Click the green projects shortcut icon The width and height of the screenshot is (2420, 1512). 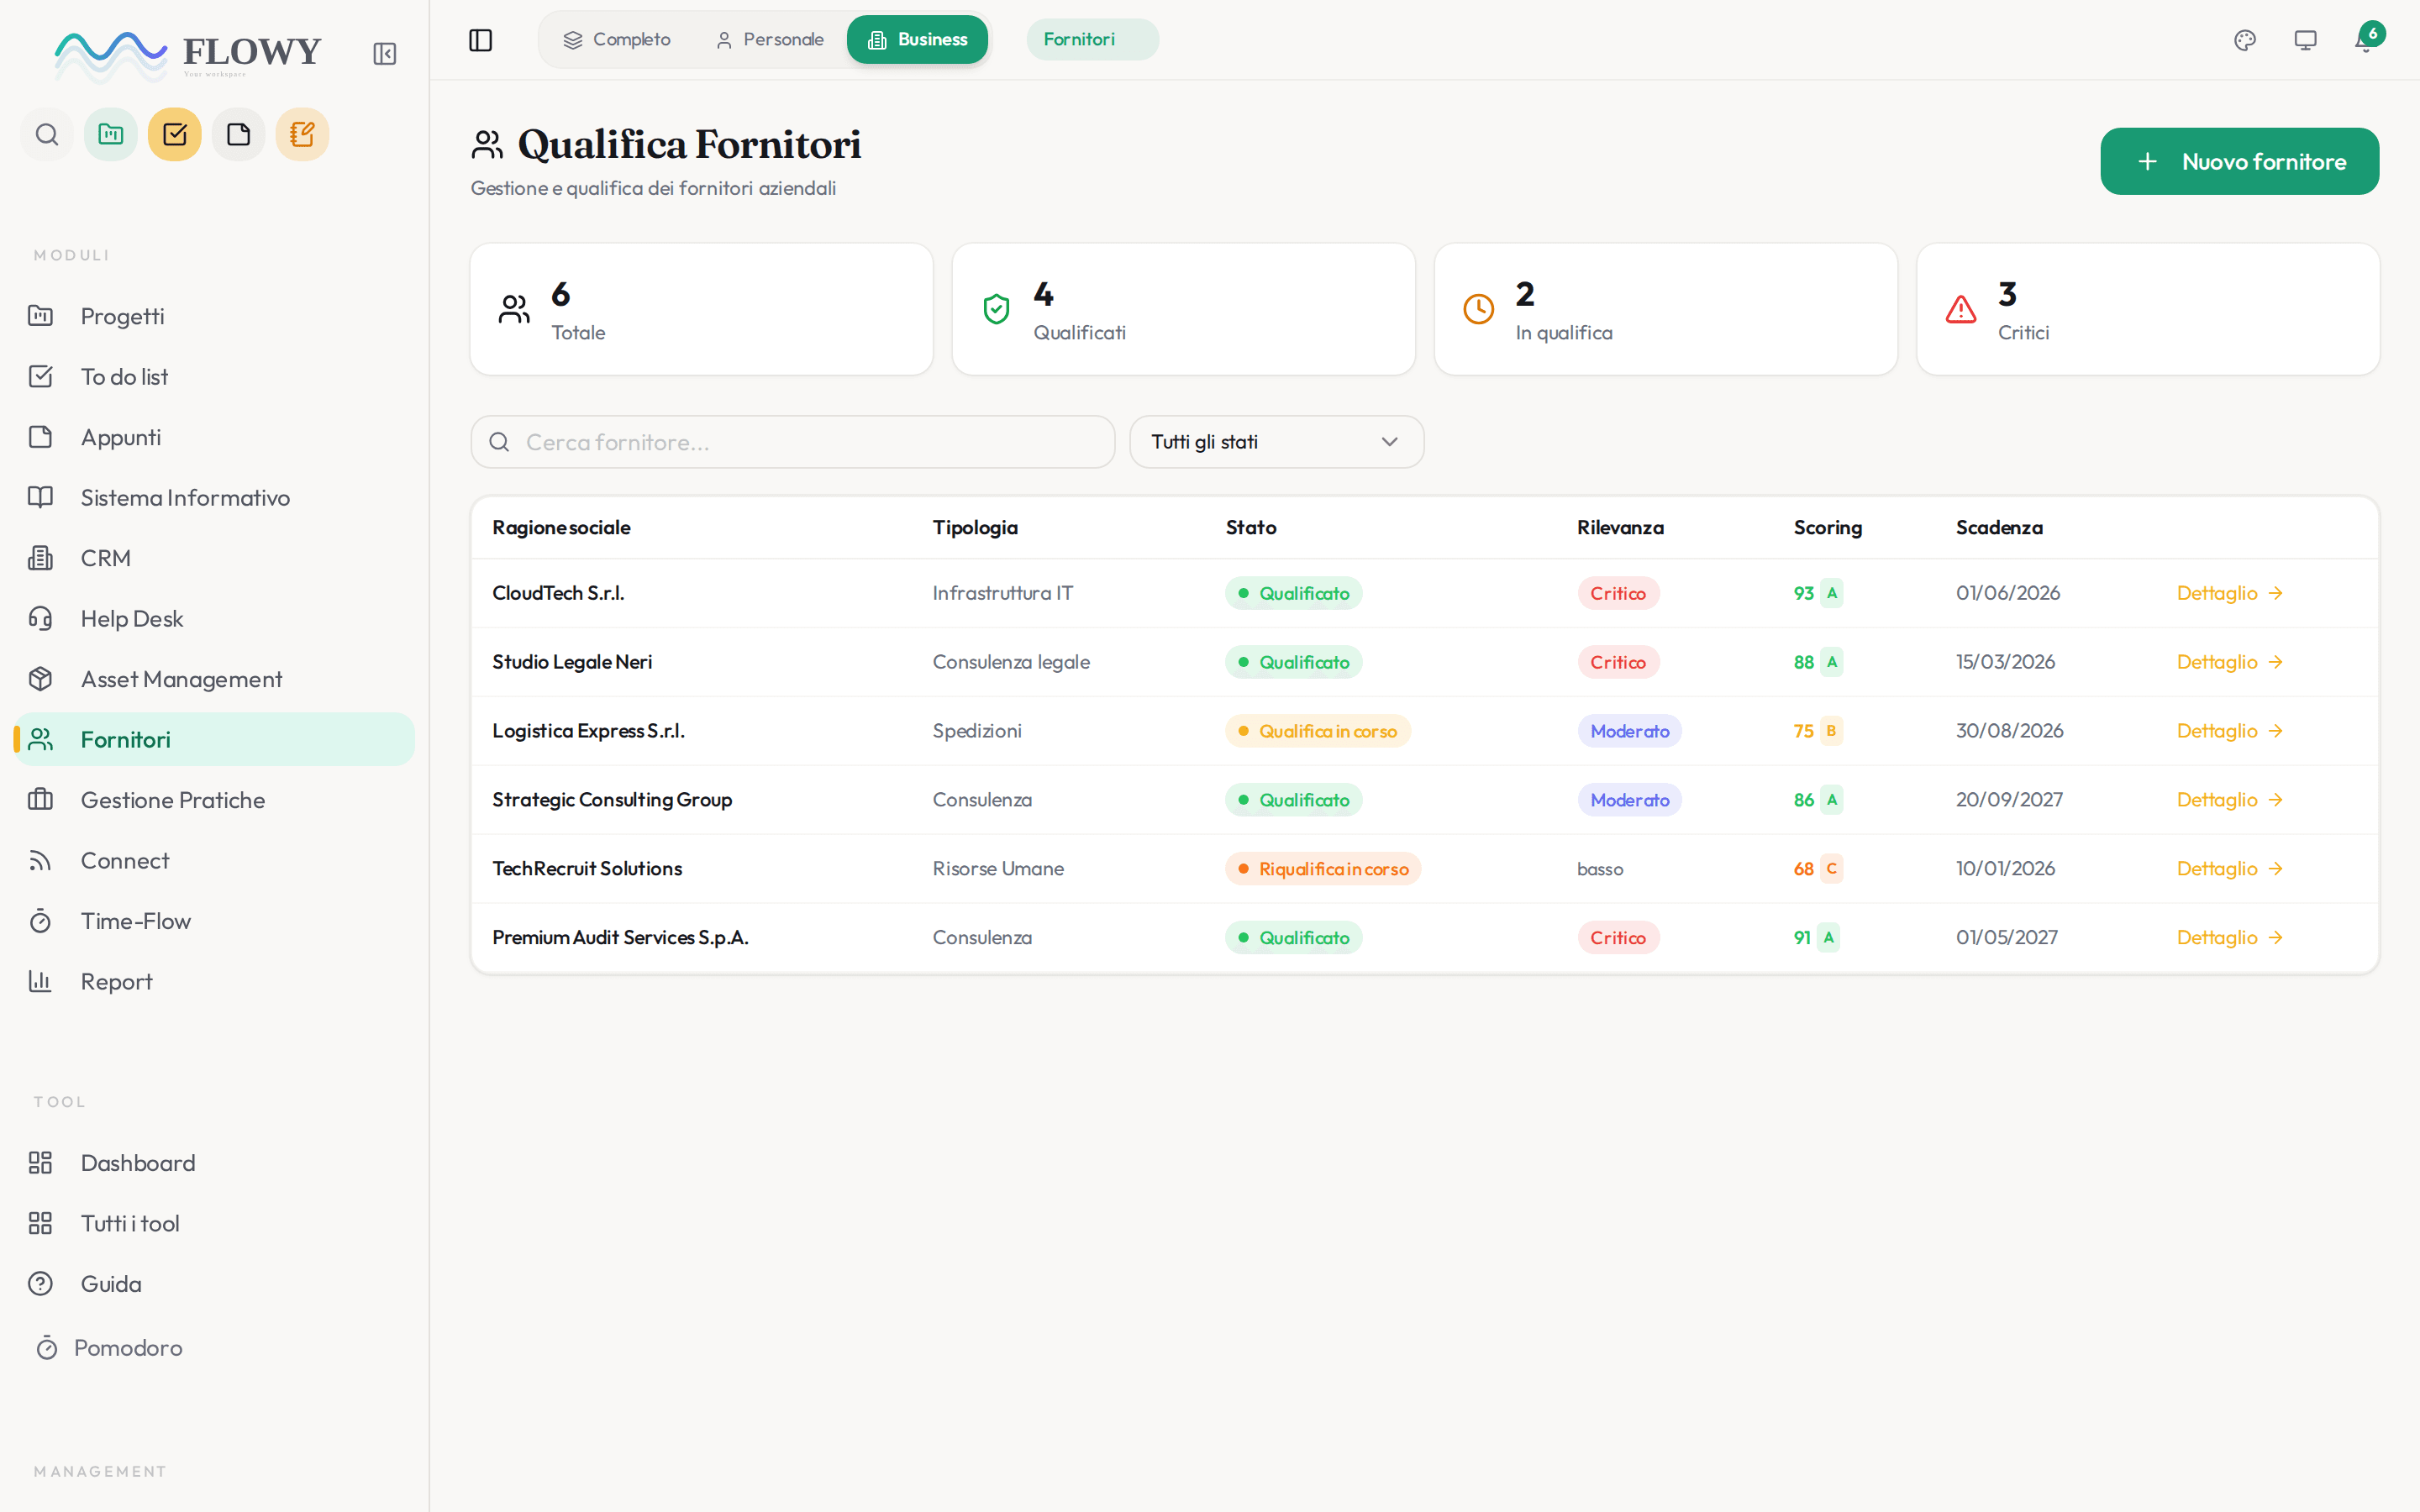111,134
